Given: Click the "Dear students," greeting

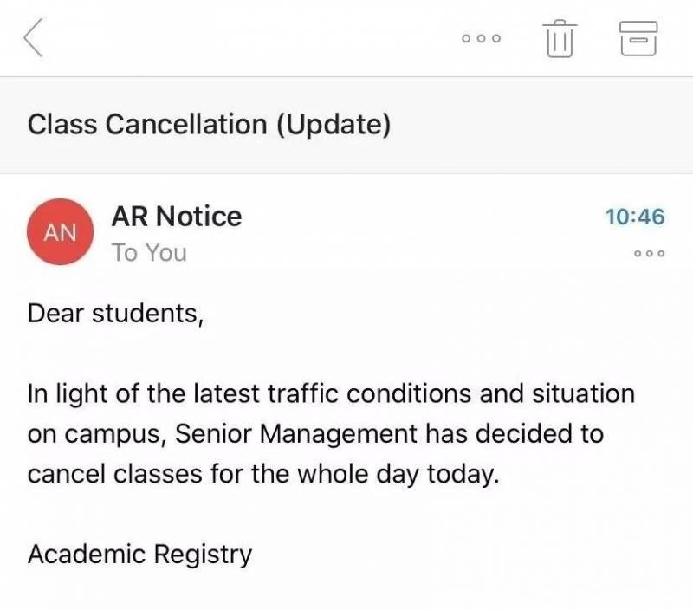Looking at the screenshot, I should 116,313.
